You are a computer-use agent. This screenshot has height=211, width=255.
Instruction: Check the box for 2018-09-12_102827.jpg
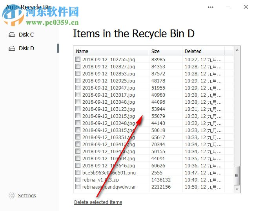tap(78, 66)
